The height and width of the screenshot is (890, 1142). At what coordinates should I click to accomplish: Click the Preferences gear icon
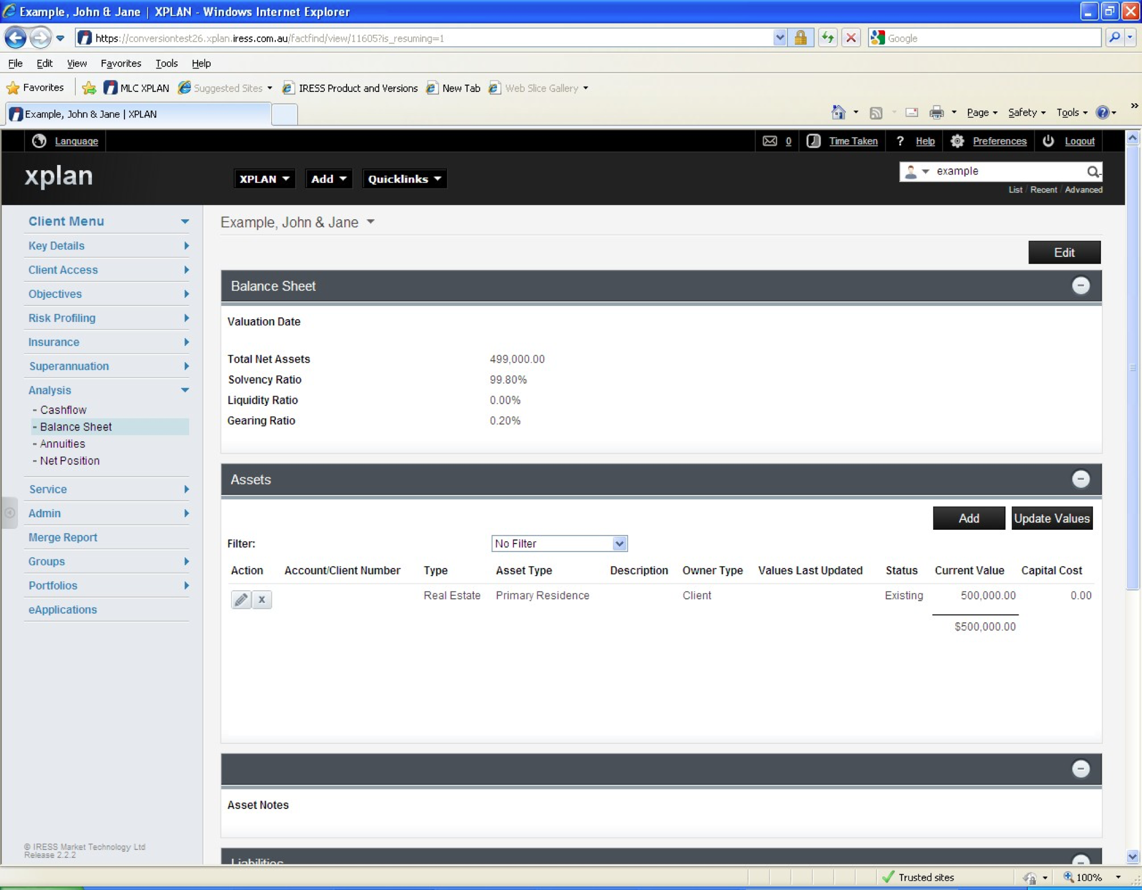tap(958, 141)
